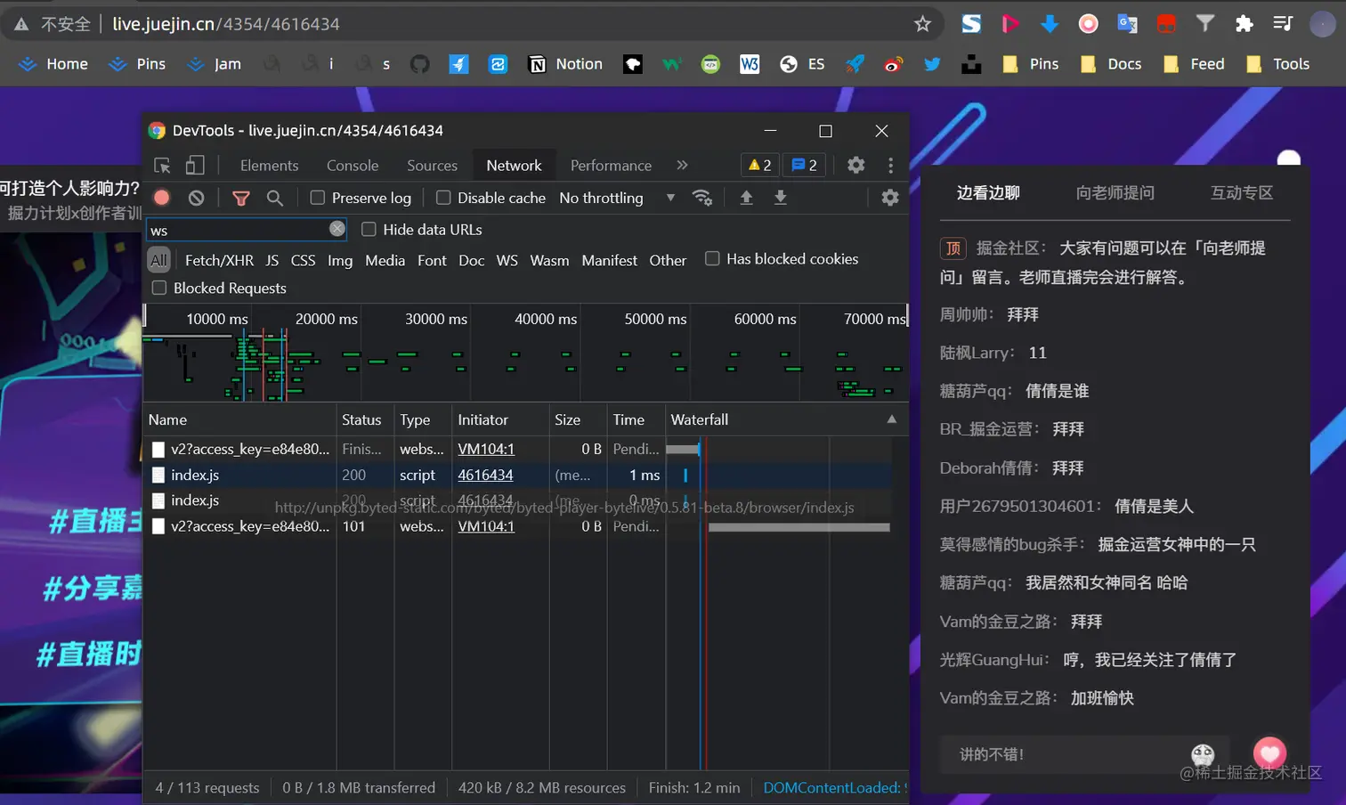
Task: Check Has blocked cookies
Action: coord(712,258)
